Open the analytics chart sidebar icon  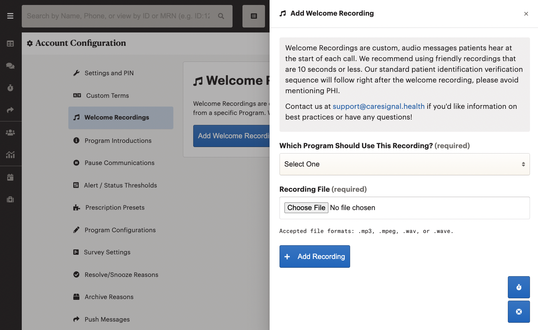pyautogui.click(x=10, y=155)
